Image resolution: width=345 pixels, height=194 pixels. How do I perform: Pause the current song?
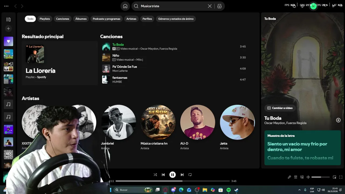pos(172,175)
